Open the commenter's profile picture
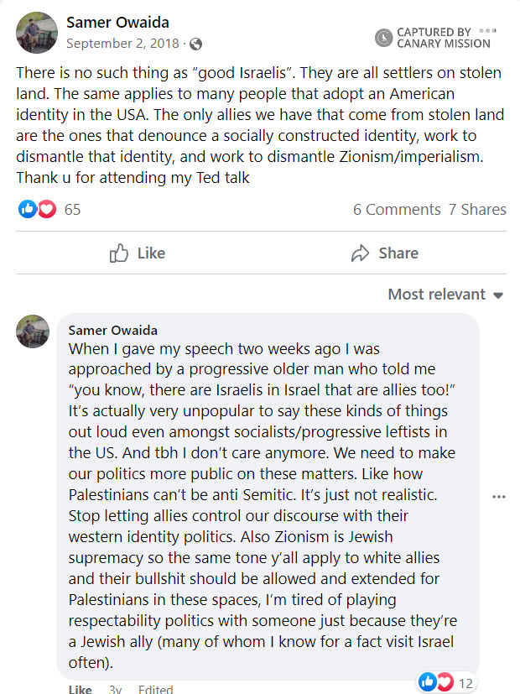This screenshot has width=520, height=694. click(34, 331)
